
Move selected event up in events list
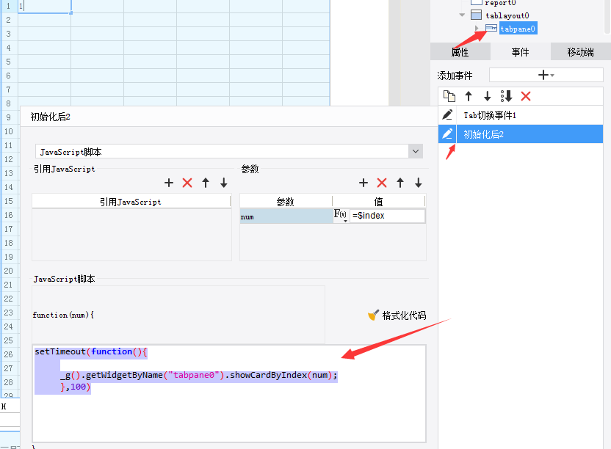coord(469,96)
